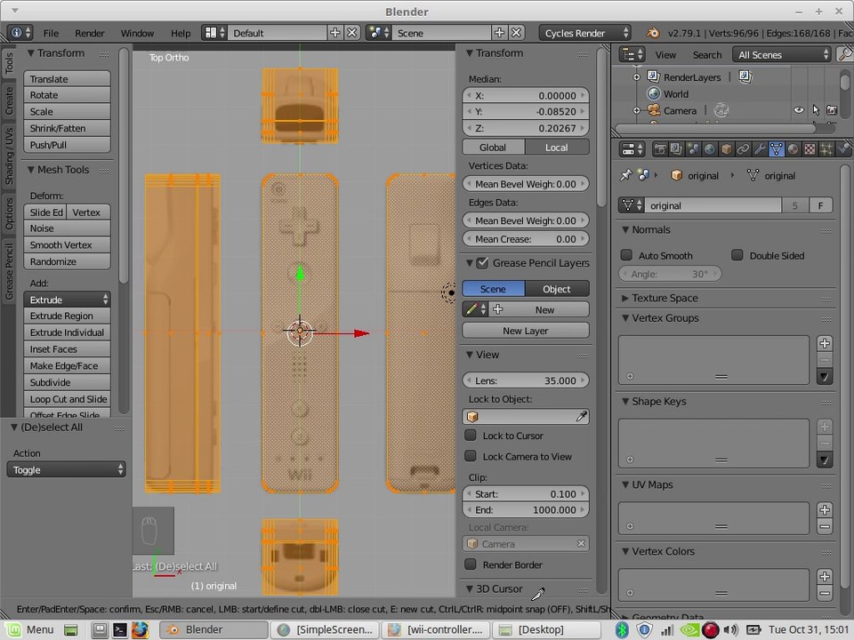This screenshot has width=854, height=640.
Task: Open the Action Toggle dropdown
Action: (x=67, y=469)
